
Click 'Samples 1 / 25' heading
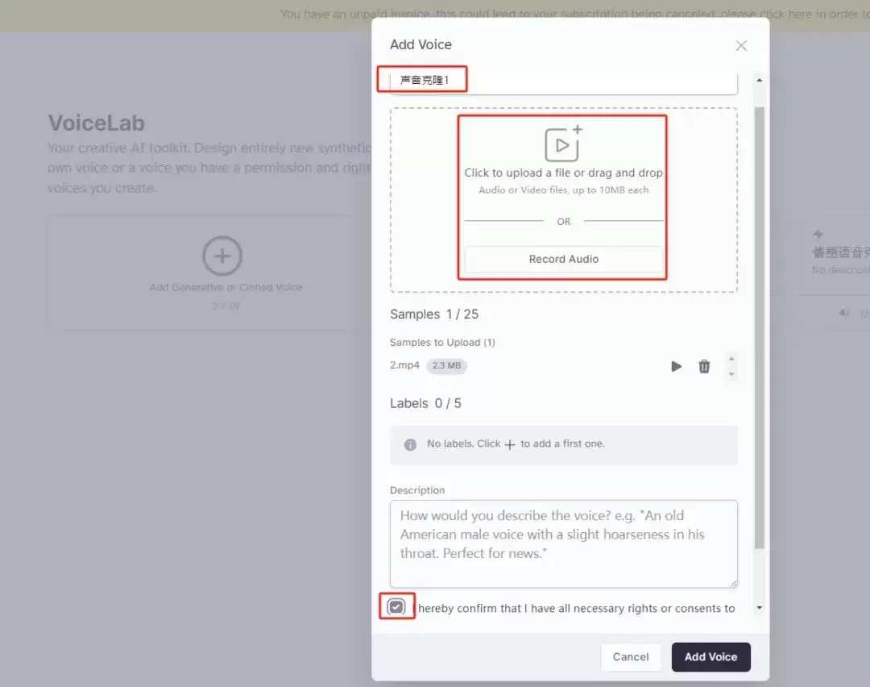pyautogui.click(x=434, y=314)
